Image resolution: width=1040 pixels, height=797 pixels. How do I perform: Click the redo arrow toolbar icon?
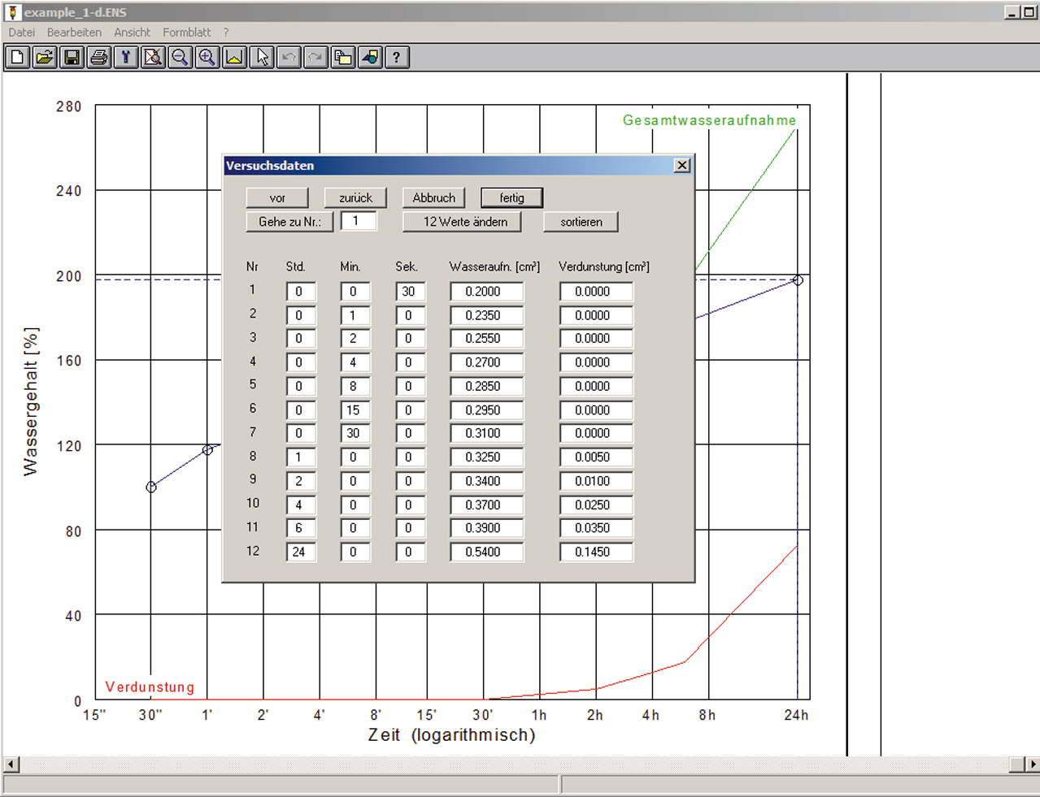coord(315,58)
